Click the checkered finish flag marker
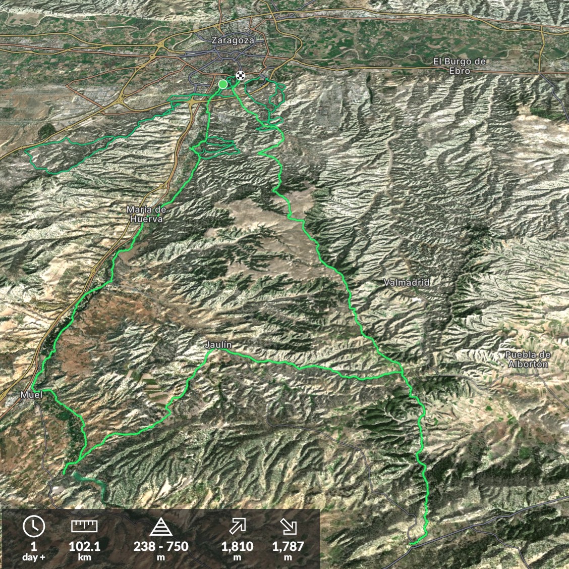Image resolution: width=569 pixels, height=569 pixels. point(240,76)
